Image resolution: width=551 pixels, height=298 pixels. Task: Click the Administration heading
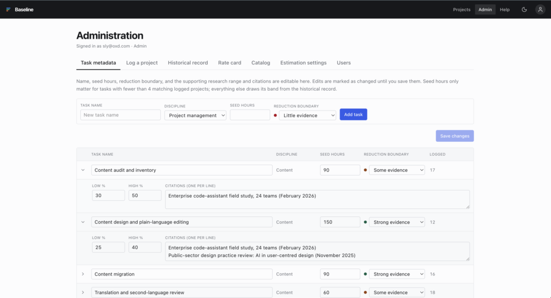point(110,35)
